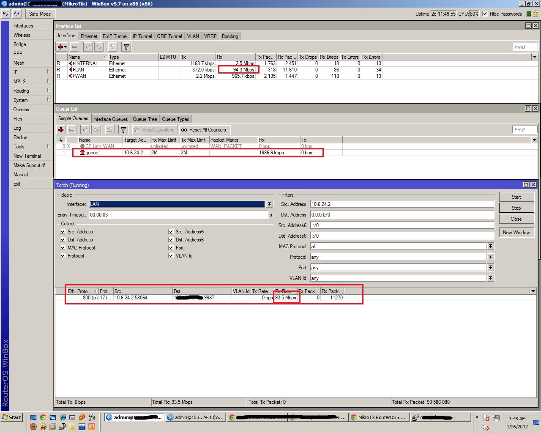Open Firefox from quick launch

(x=33, y=427)
